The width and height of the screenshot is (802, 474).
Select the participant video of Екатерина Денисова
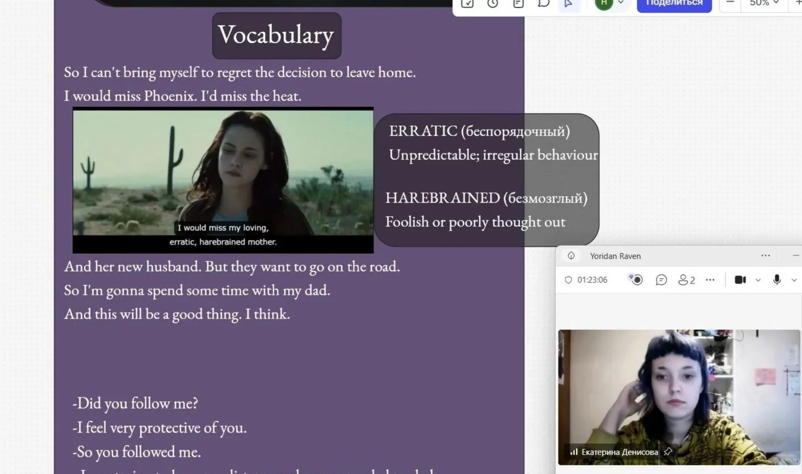click(x=679, y=397)
